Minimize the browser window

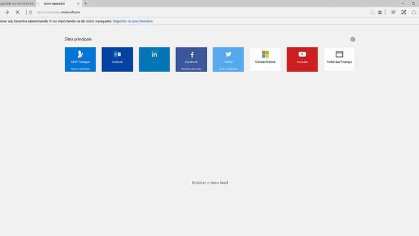pos(403,3)
